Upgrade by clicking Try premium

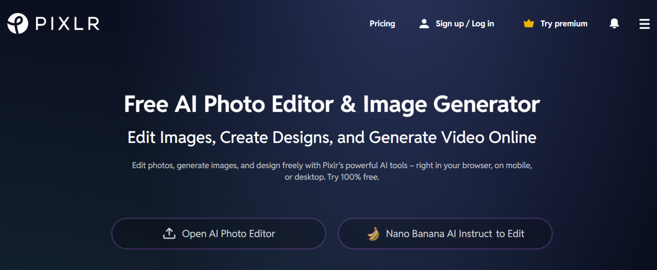[563, 24]
